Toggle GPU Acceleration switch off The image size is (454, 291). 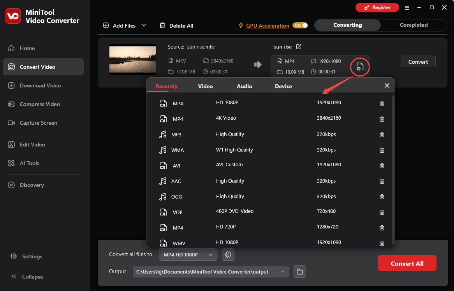[300, 25]
